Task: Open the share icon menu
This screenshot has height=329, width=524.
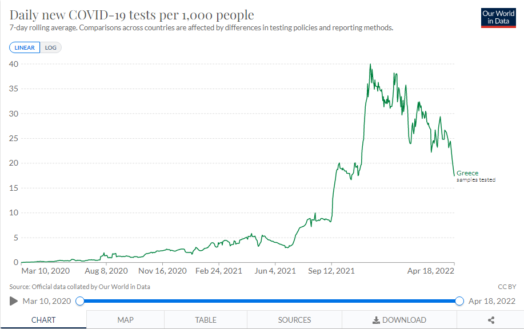Action: point(491,320)
